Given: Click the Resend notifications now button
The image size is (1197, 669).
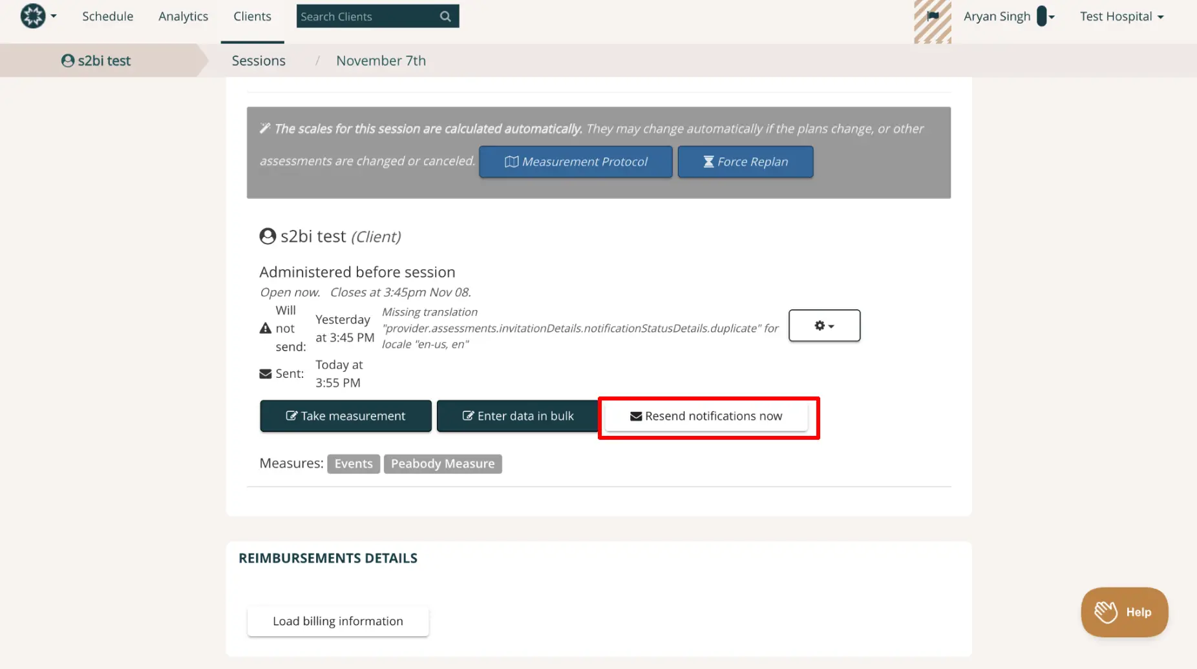Looking at the screenshot, I should tap(707, 416).
